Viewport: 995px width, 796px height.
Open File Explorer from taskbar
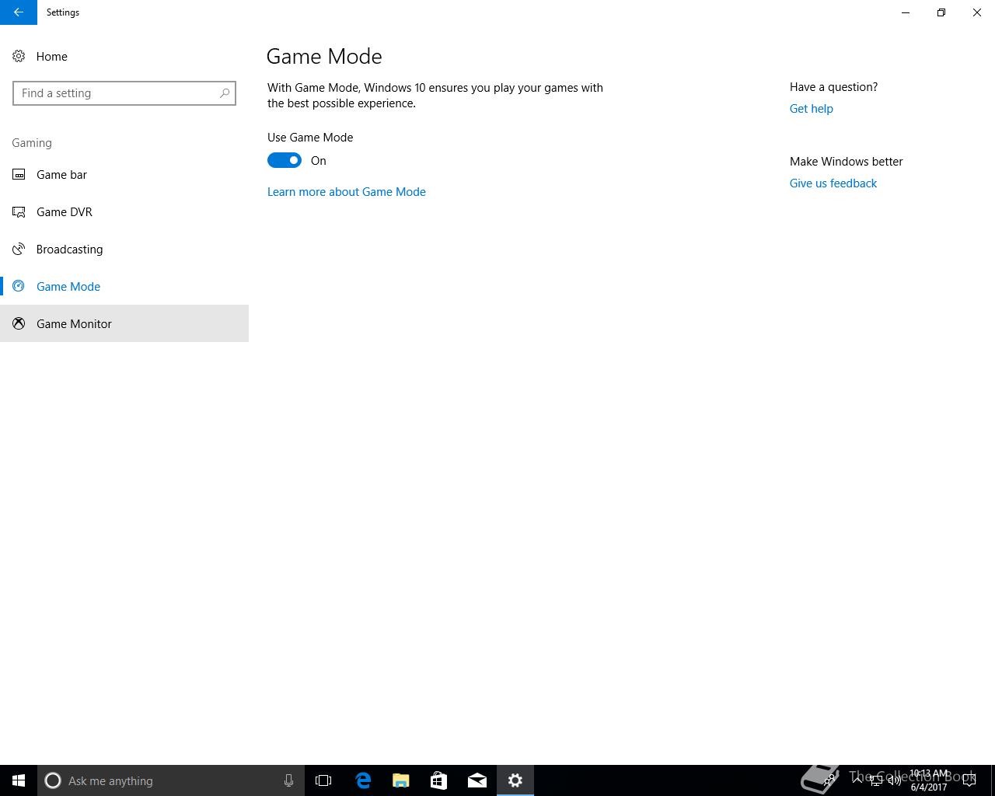[x=401, y=780]
